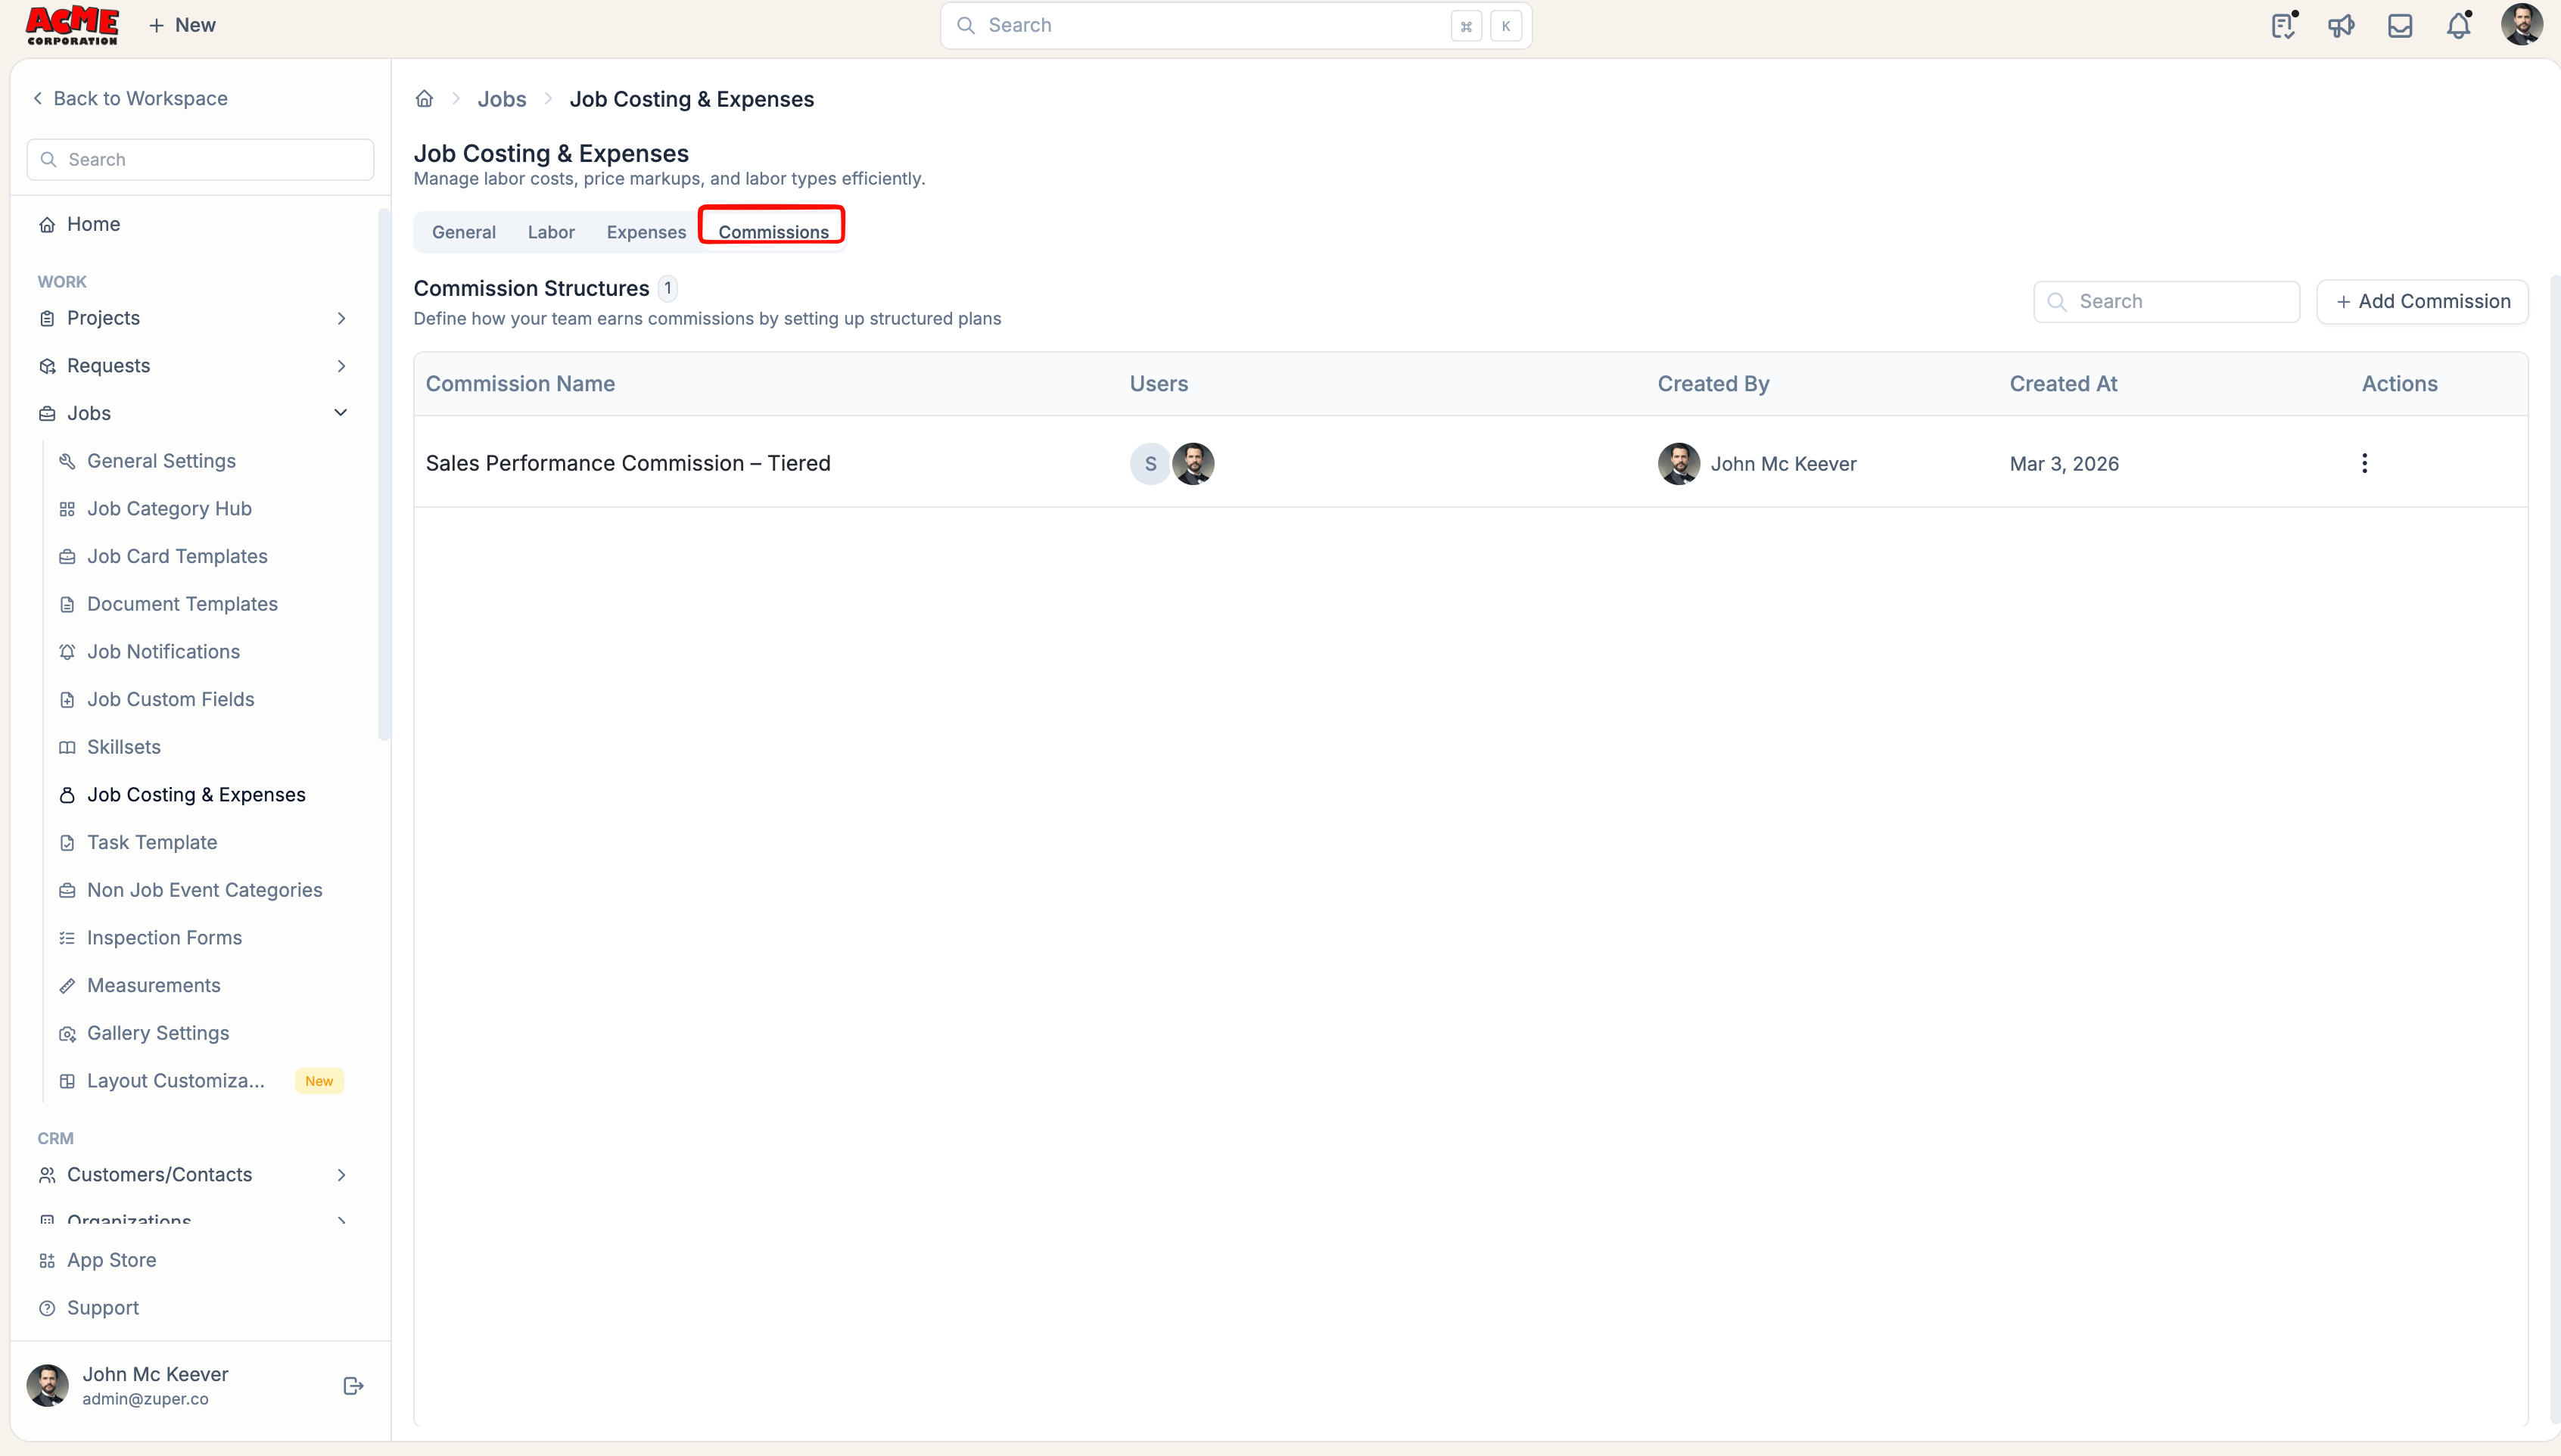Focus the global Search field at top

point(1236,25)
